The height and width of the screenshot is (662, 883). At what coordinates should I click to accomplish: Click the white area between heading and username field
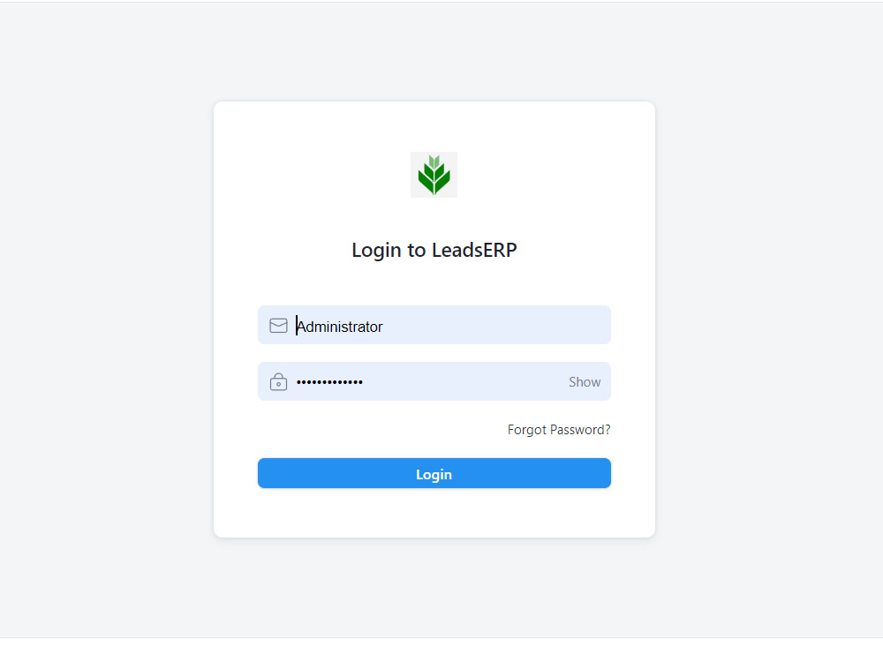point(434,283)
